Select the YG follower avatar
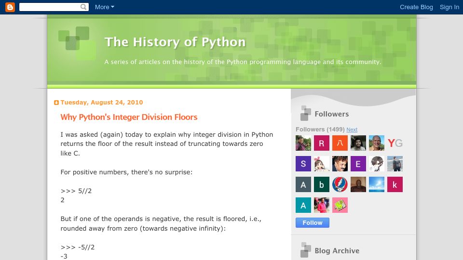 [395, 143]
